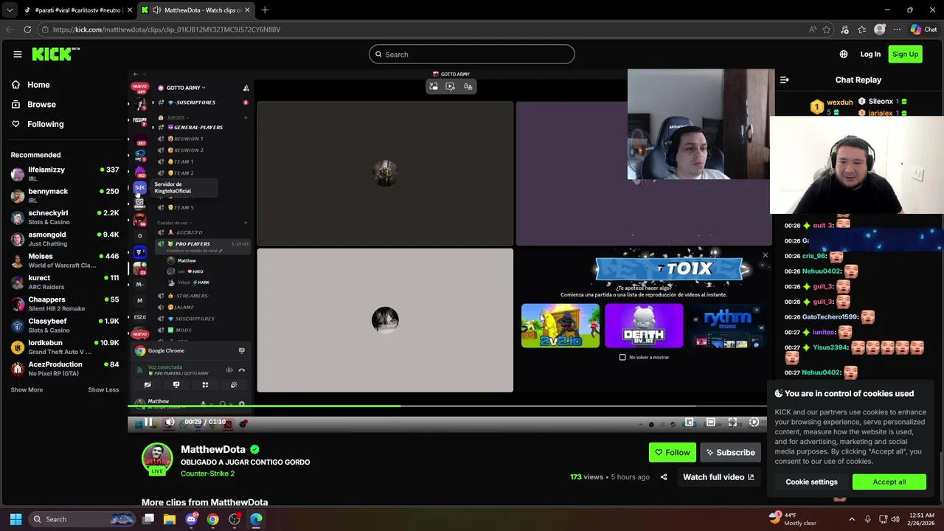Expand recommended list with Show More
The width and height of the screenshot is (944, 531).
pyautogui.click(x=27, y=389)
